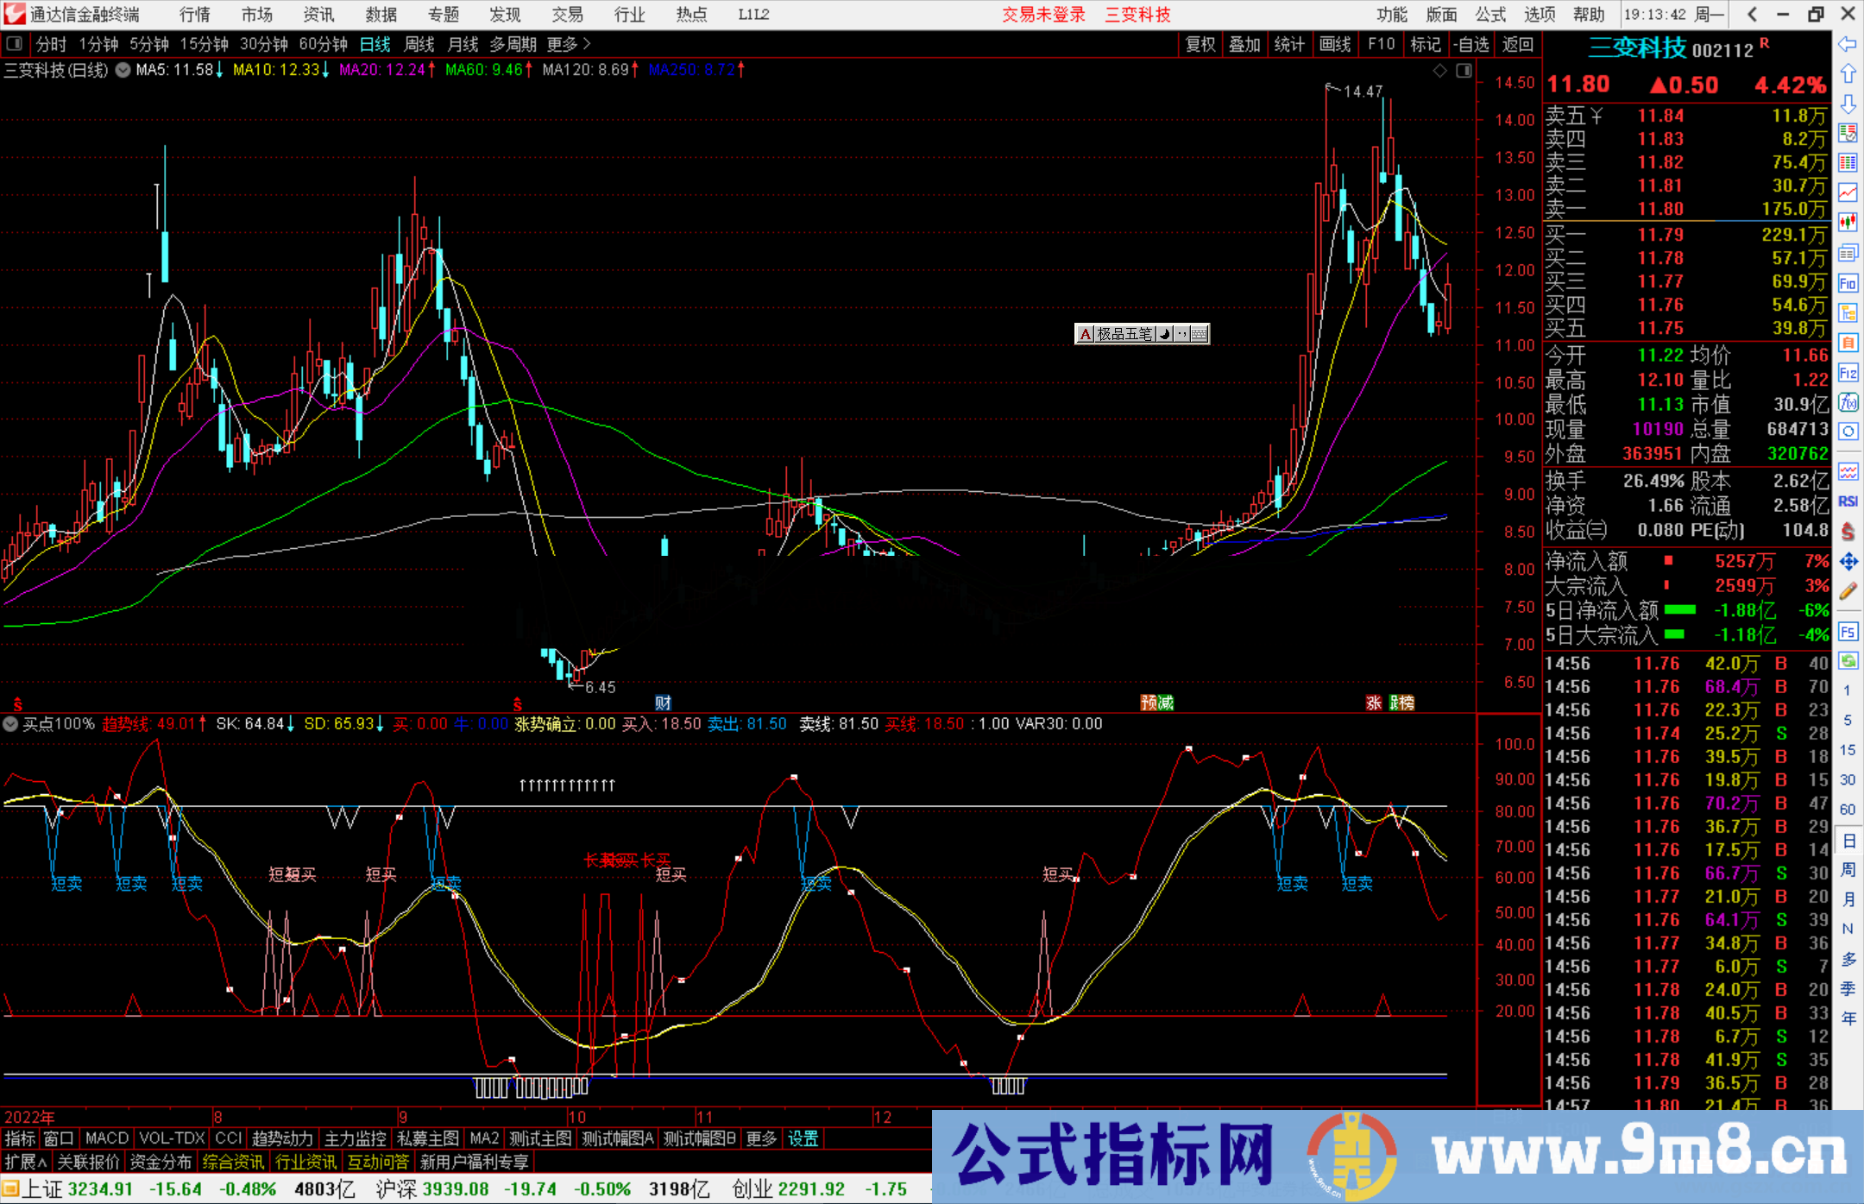Collapse the 扩展 panel at bottom left
Image resolution: width=1864 pixels, height=1204 pixels.
tap(24, 1161)
